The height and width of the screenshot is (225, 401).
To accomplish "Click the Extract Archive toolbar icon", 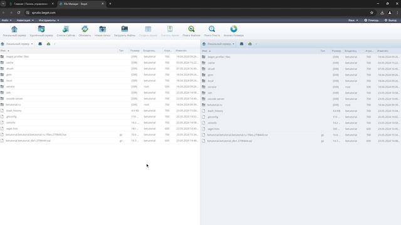I will pyautogui.click(x=170, y=31).
